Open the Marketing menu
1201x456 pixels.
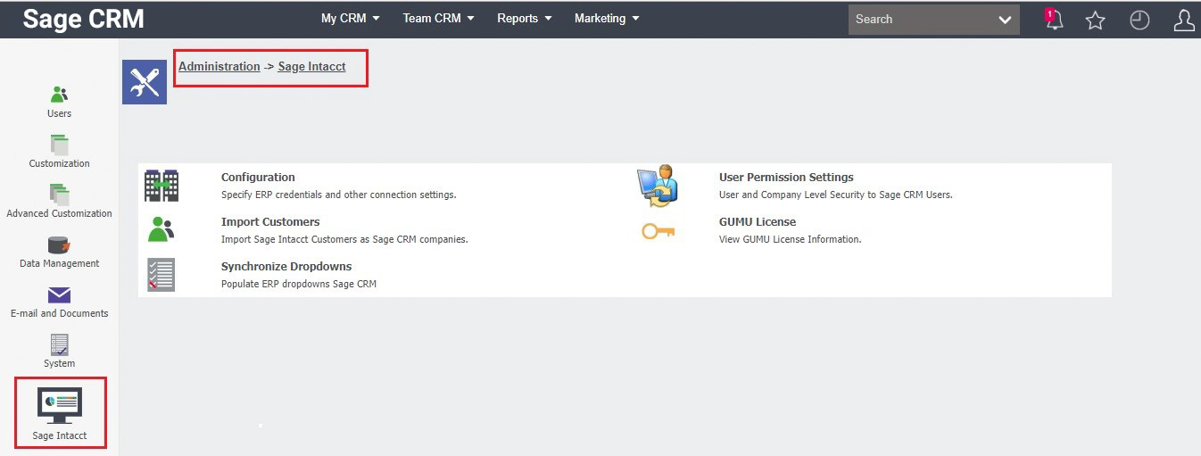pyautogui.click(x=607, y=18)
